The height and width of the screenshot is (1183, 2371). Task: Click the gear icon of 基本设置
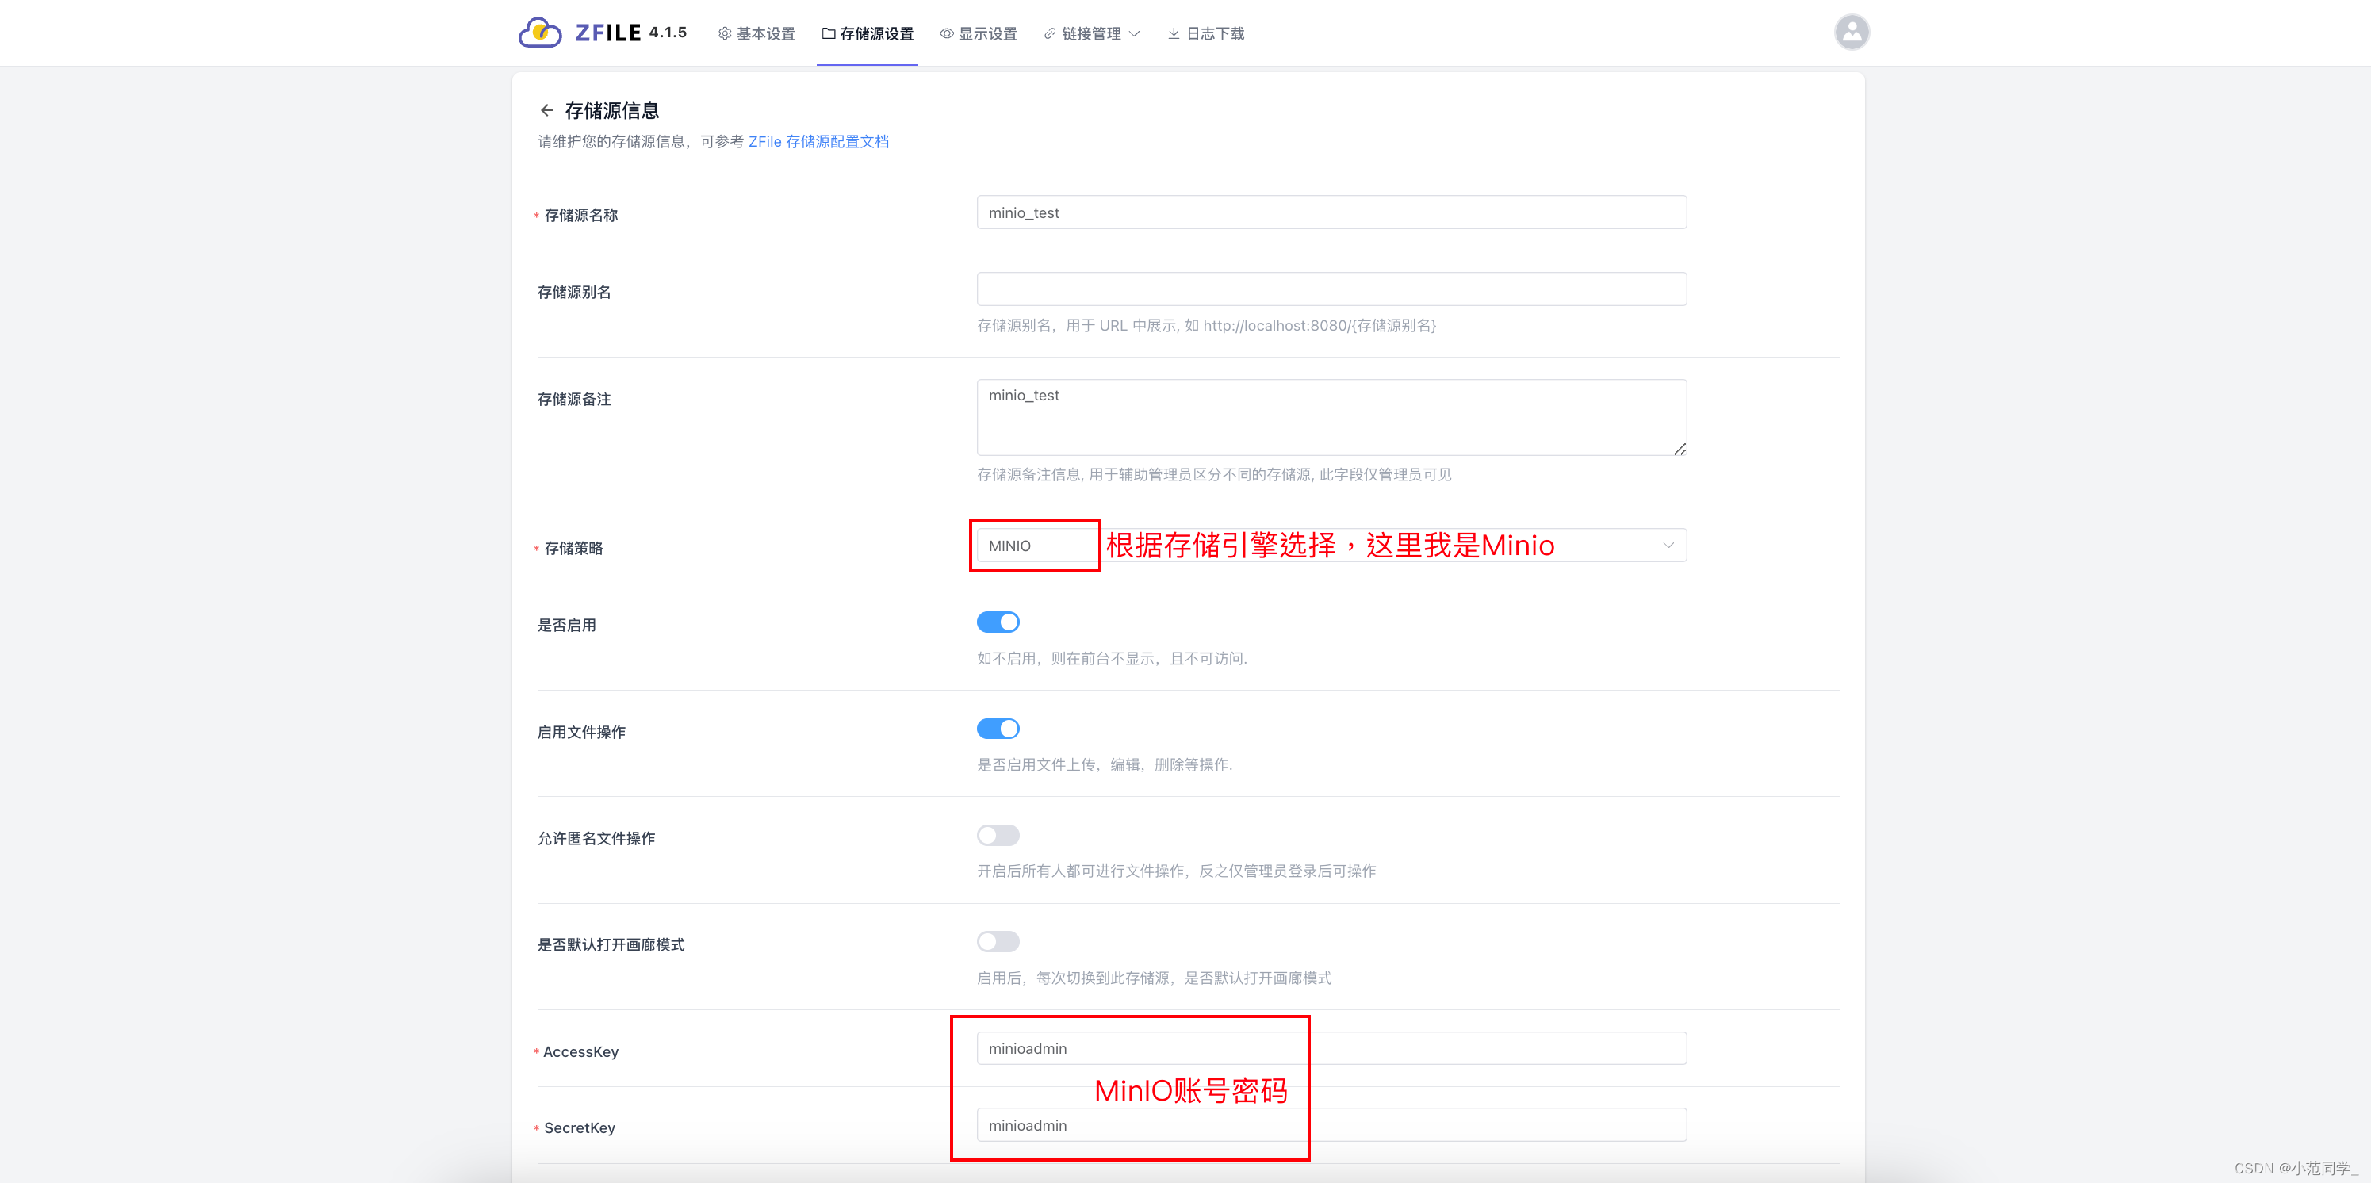point(724,34)
